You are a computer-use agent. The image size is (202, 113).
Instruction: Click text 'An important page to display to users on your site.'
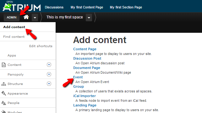(113, 54)
